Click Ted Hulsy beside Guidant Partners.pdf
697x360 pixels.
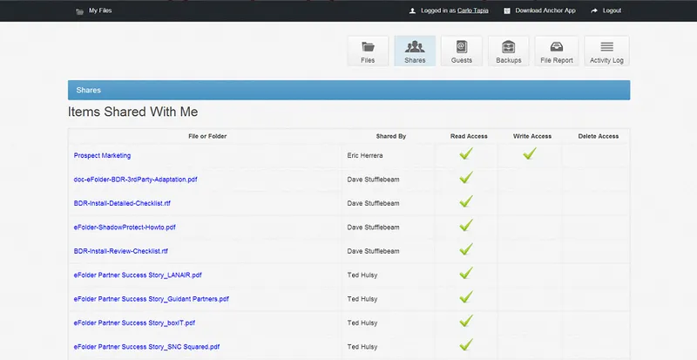point(362,299)
